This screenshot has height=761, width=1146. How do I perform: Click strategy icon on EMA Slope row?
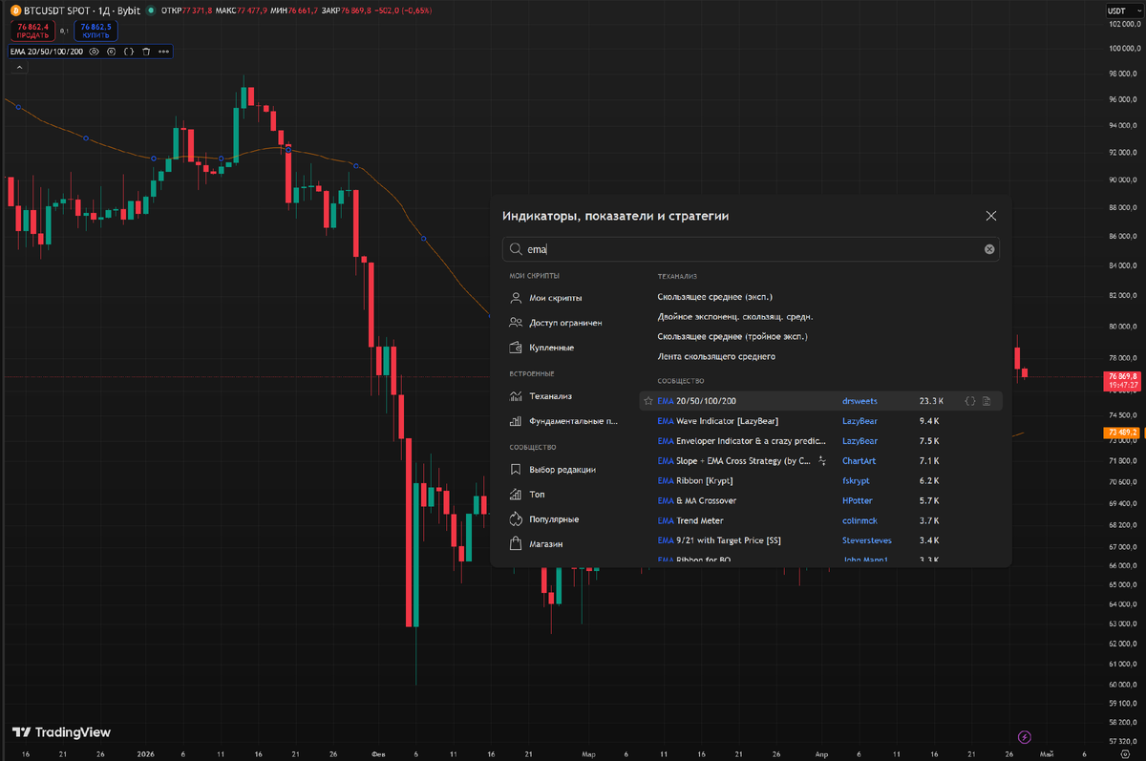point(821,460)
